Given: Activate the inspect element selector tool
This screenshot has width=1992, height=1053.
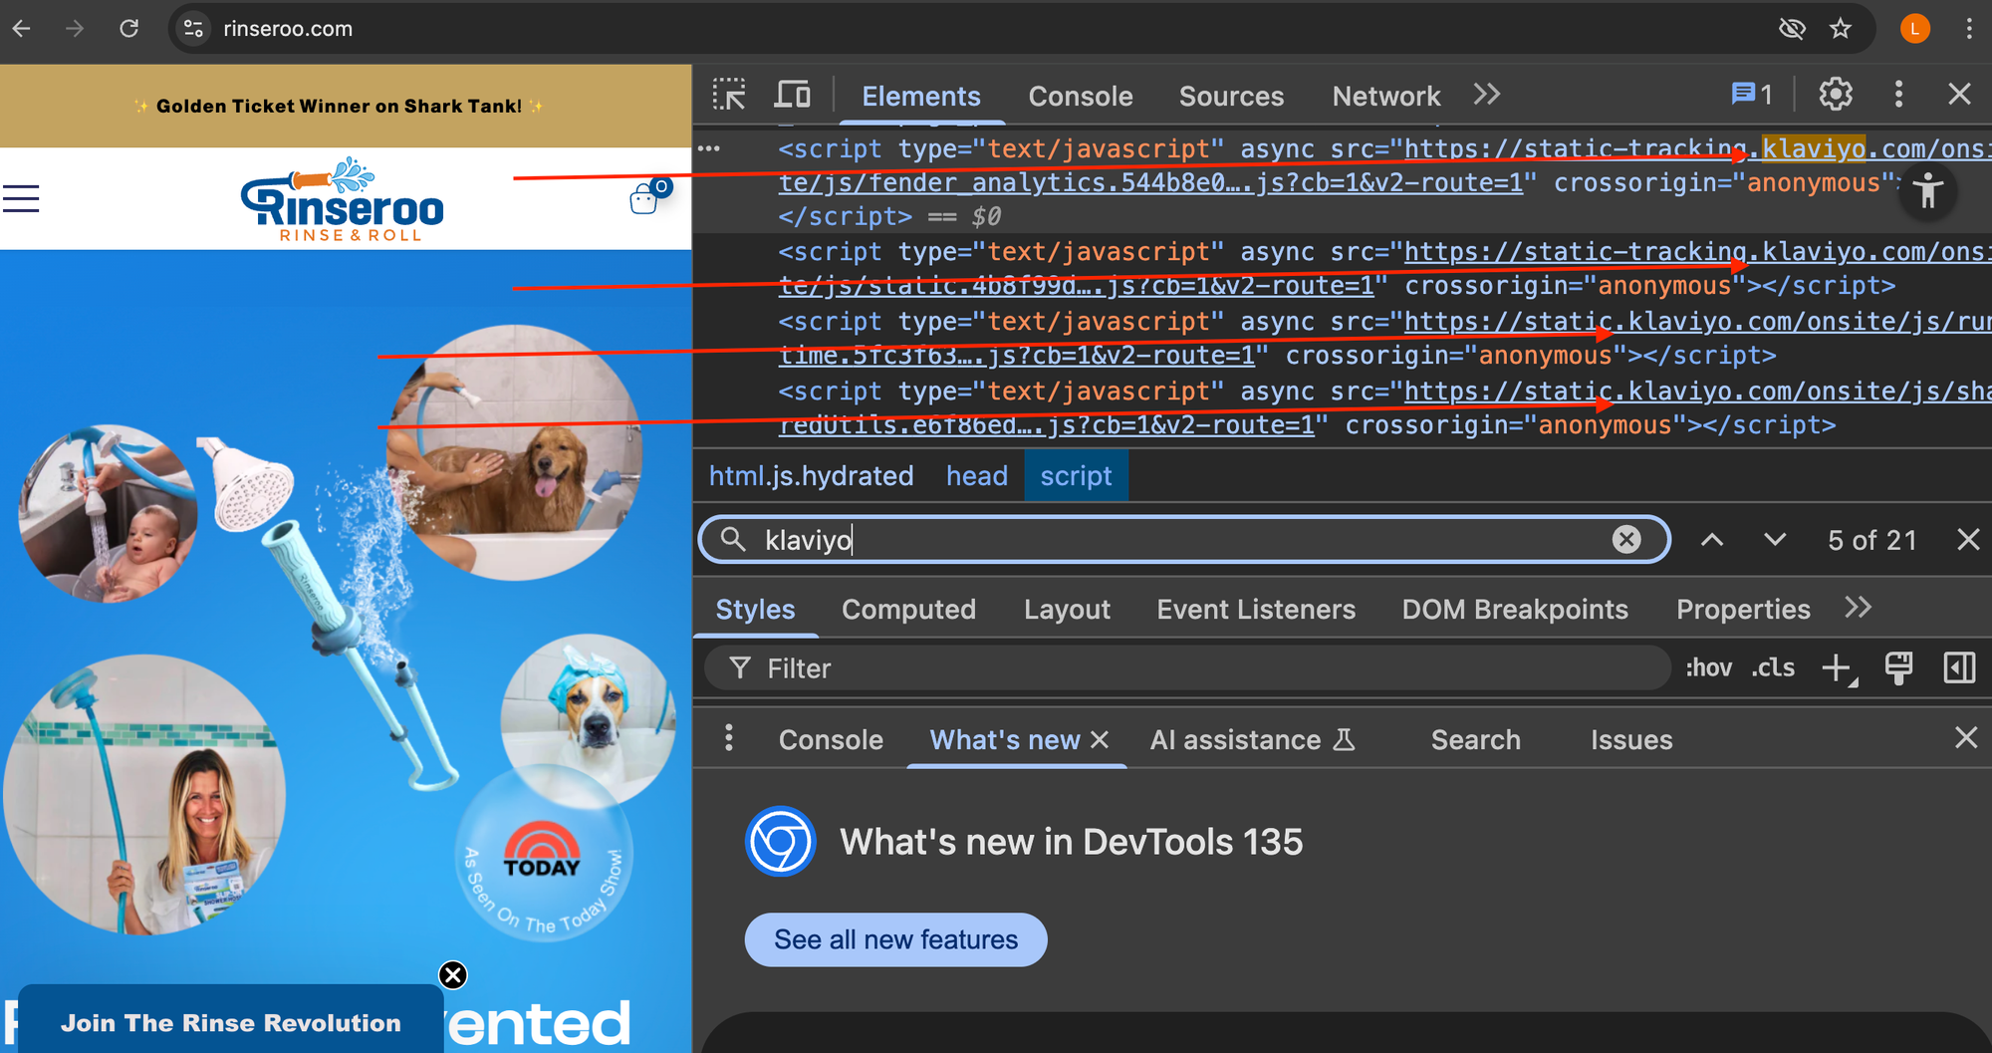Looking at the screenshot, I should [729, 95].
